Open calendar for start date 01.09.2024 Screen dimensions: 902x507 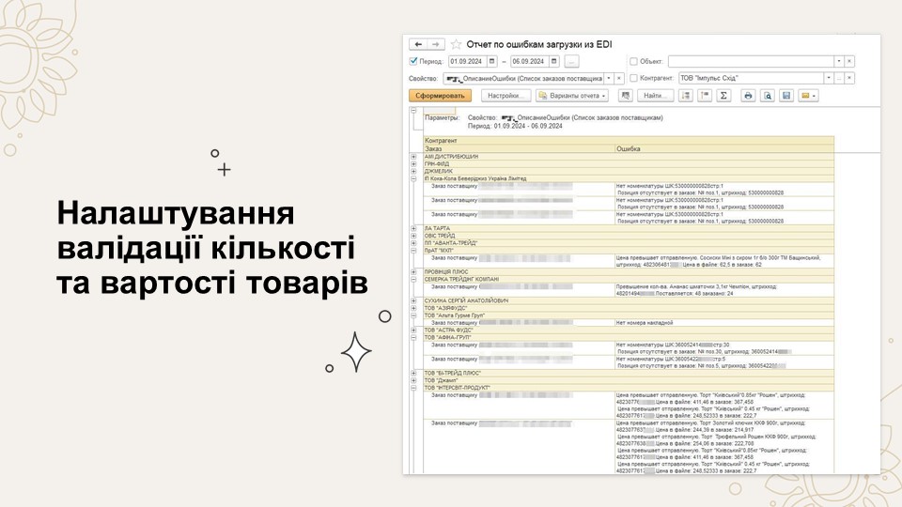point(491,62)
